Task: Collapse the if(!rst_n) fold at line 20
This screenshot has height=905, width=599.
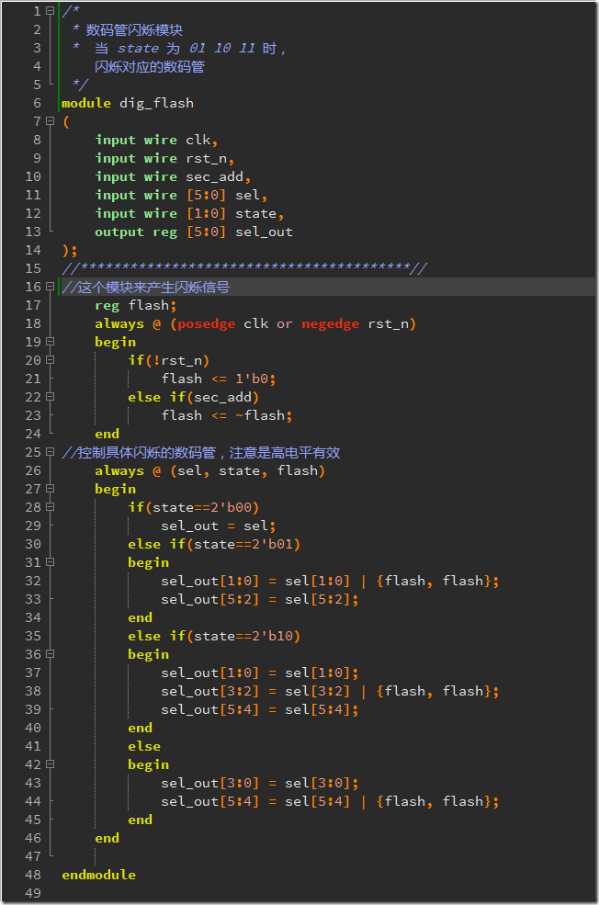Action: click(x=51, y=360)
